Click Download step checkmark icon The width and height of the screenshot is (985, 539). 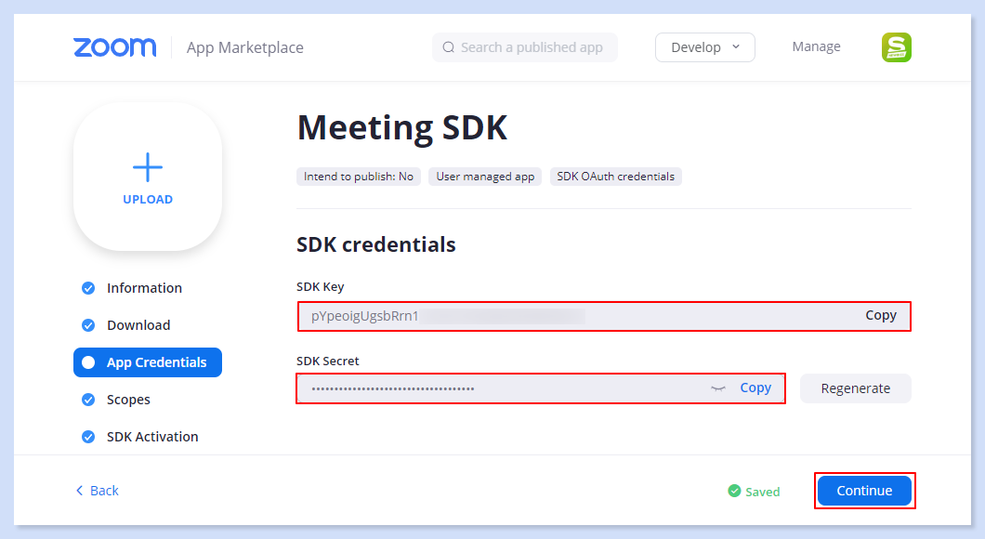click(88, 324)
